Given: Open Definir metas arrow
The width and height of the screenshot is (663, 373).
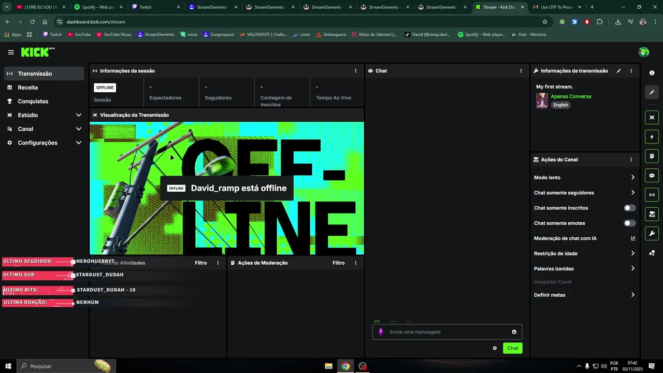Looking at the screenshot, I should 632,295.
